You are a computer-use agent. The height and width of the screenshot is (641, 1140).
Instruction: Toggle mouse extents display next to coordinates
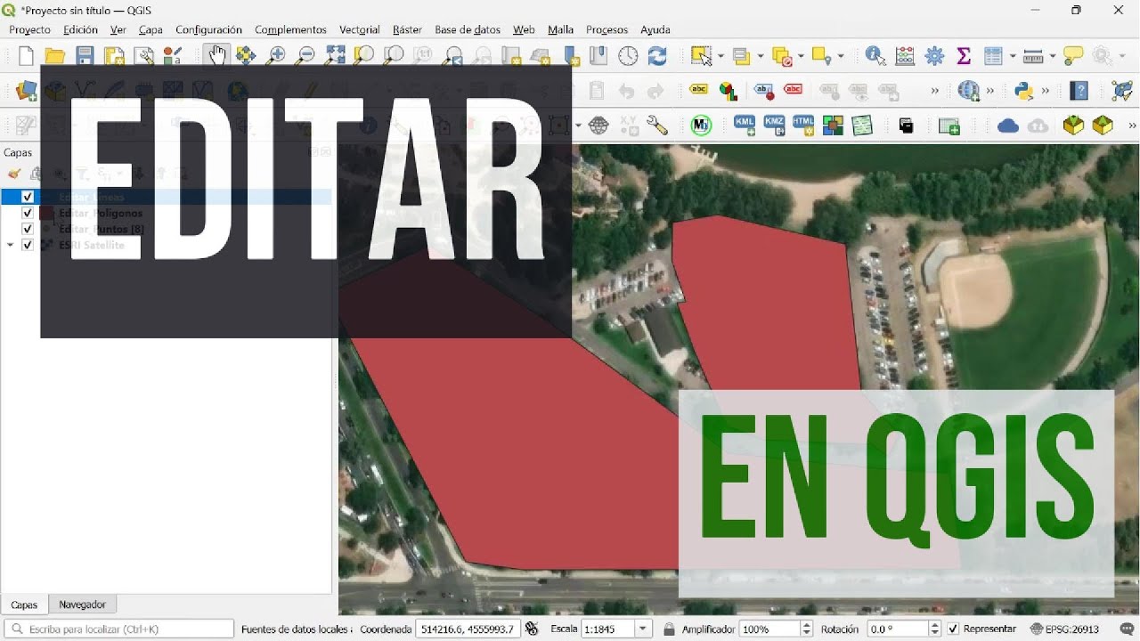coord(532,629)
